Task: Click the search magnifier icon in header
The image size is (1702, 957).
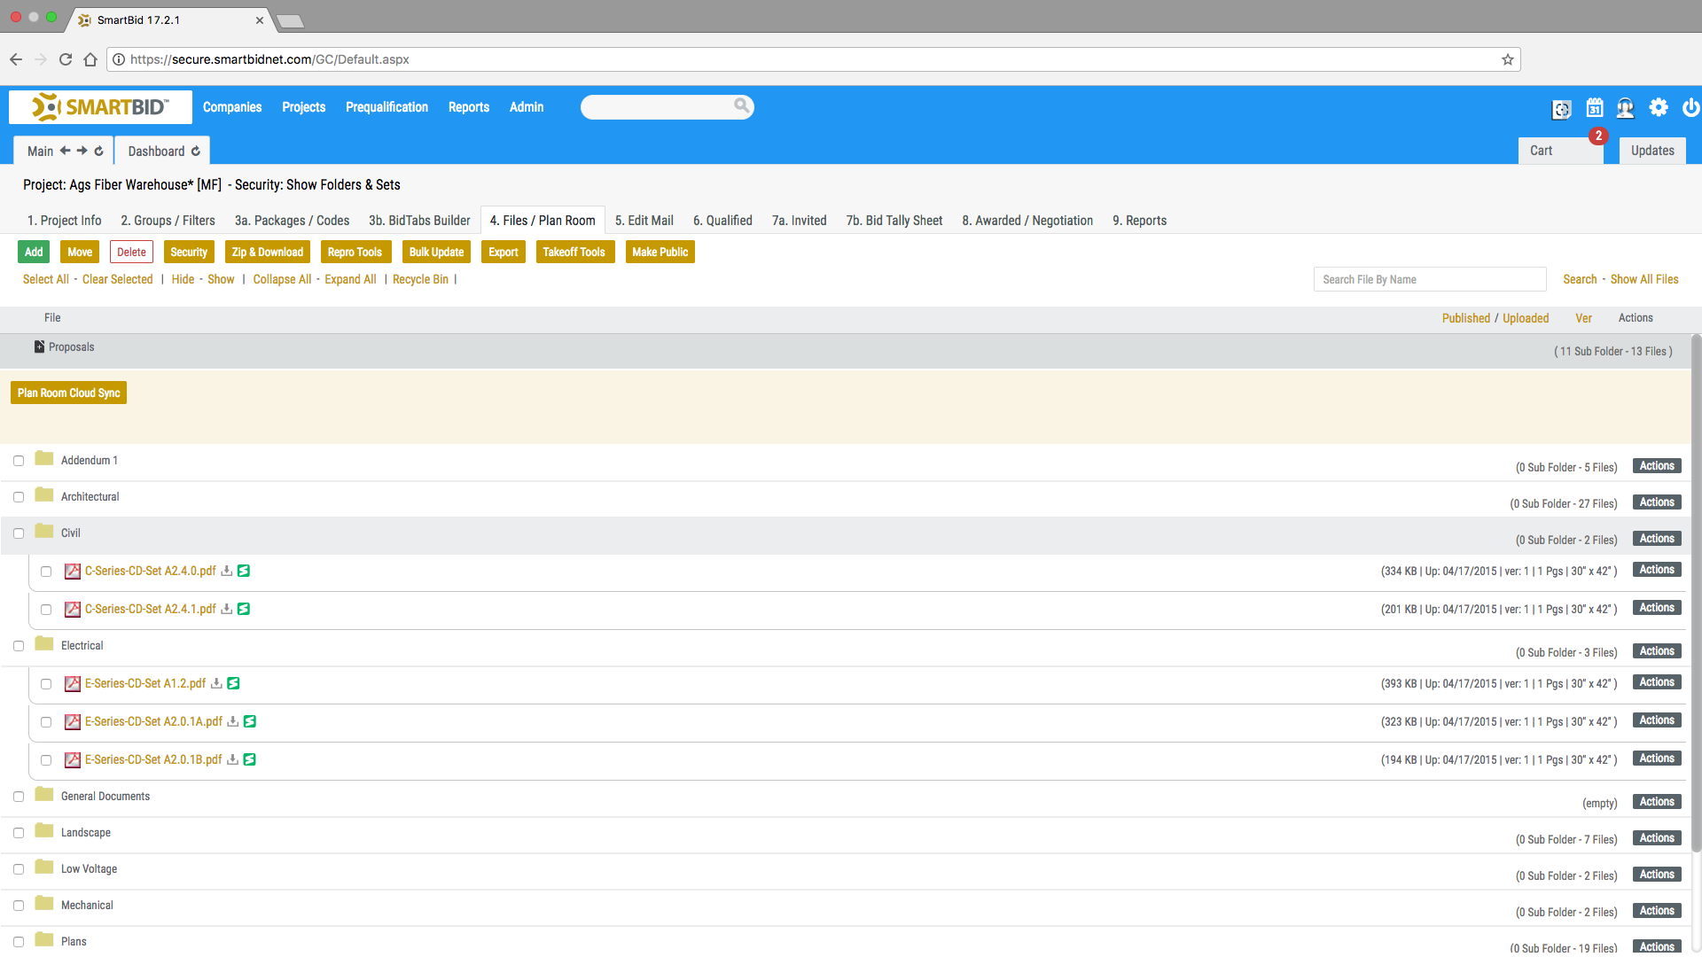Action: [x=741, y=106]
